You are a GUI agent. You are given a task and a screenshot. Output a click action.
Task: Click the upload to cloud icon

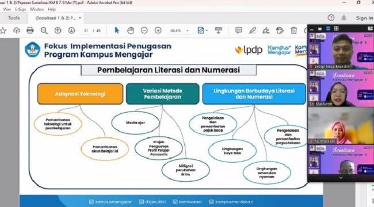[17, 30]
